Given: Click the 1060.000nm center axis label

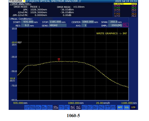Looking at the screenshot, I should (x=76, y=103).
